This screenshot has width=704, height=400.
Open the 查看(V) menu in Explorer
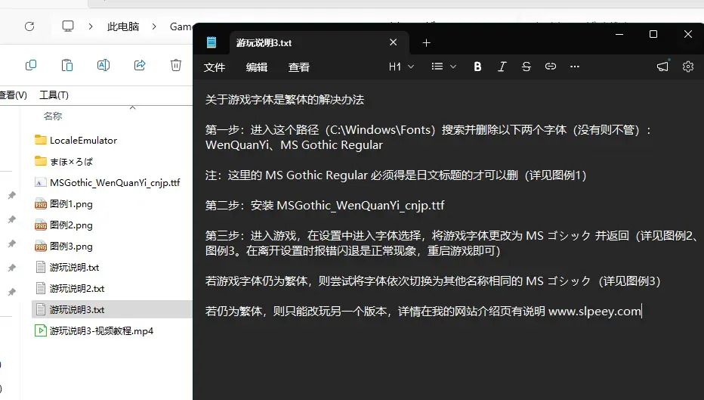(13, 95)
